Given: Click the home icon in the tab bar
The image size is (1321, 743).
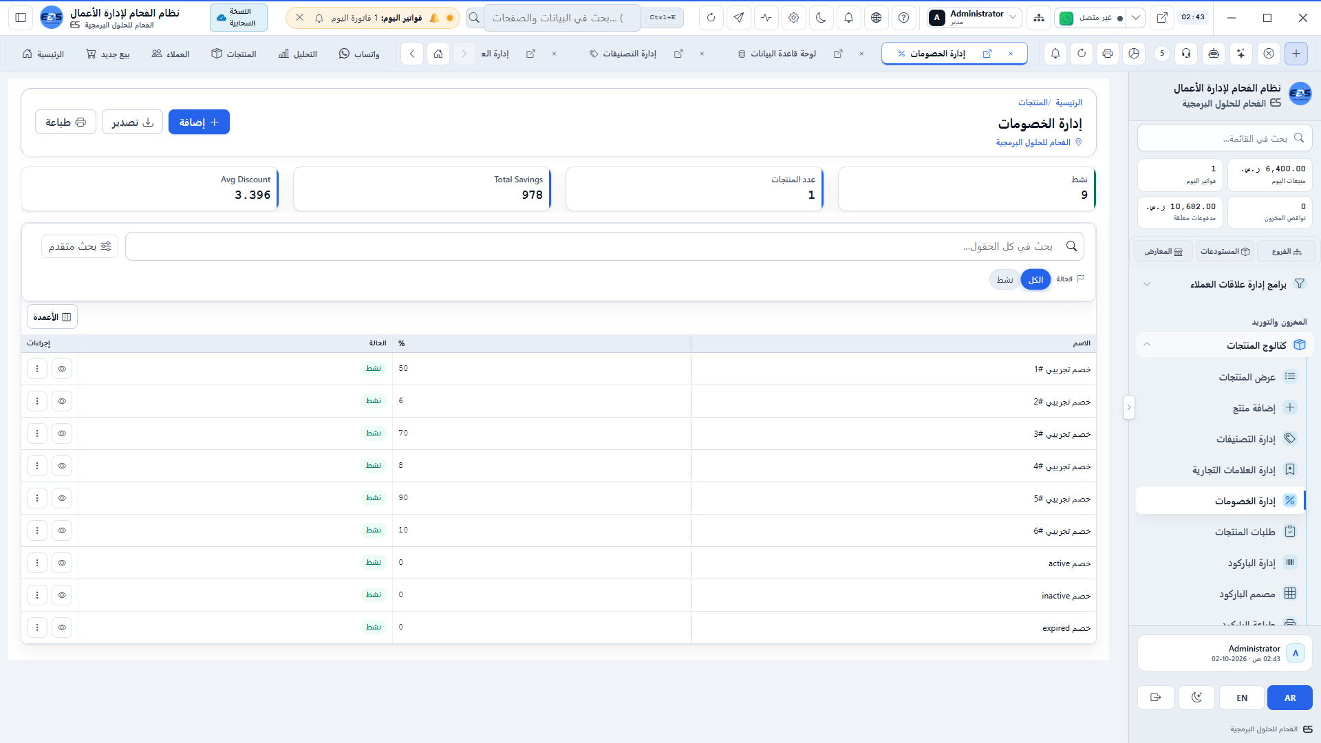Looking at the screenshot, I should (438, 54).
